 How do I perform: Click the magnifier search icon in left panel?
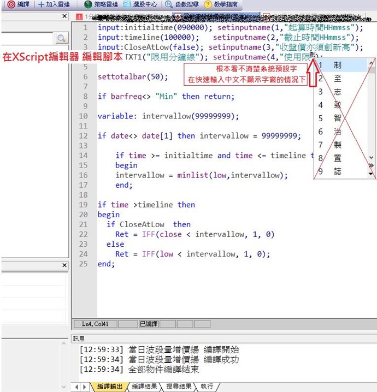click(62, 38)
